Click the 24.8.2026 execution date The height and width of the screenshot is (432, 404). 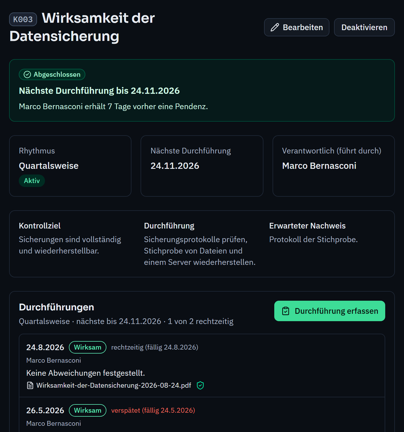[x=45, y=347]
